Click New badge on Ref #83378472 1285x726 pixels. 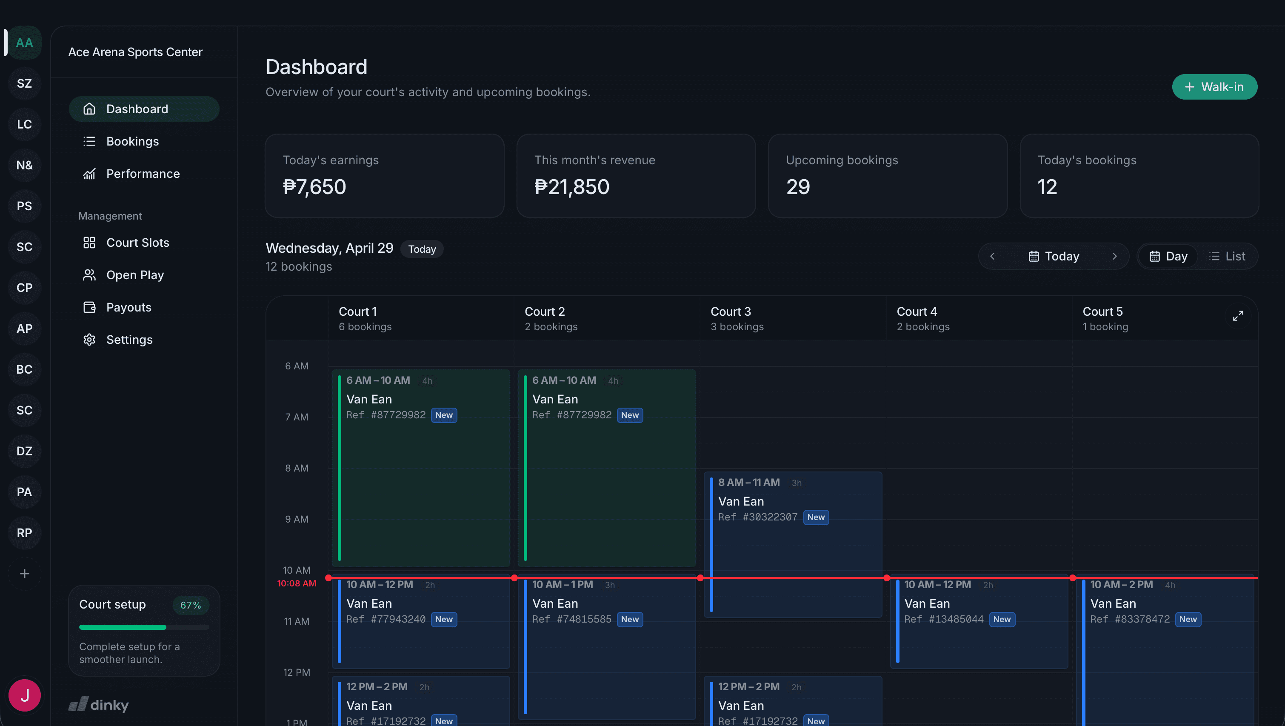click(x=1188, y=619)
